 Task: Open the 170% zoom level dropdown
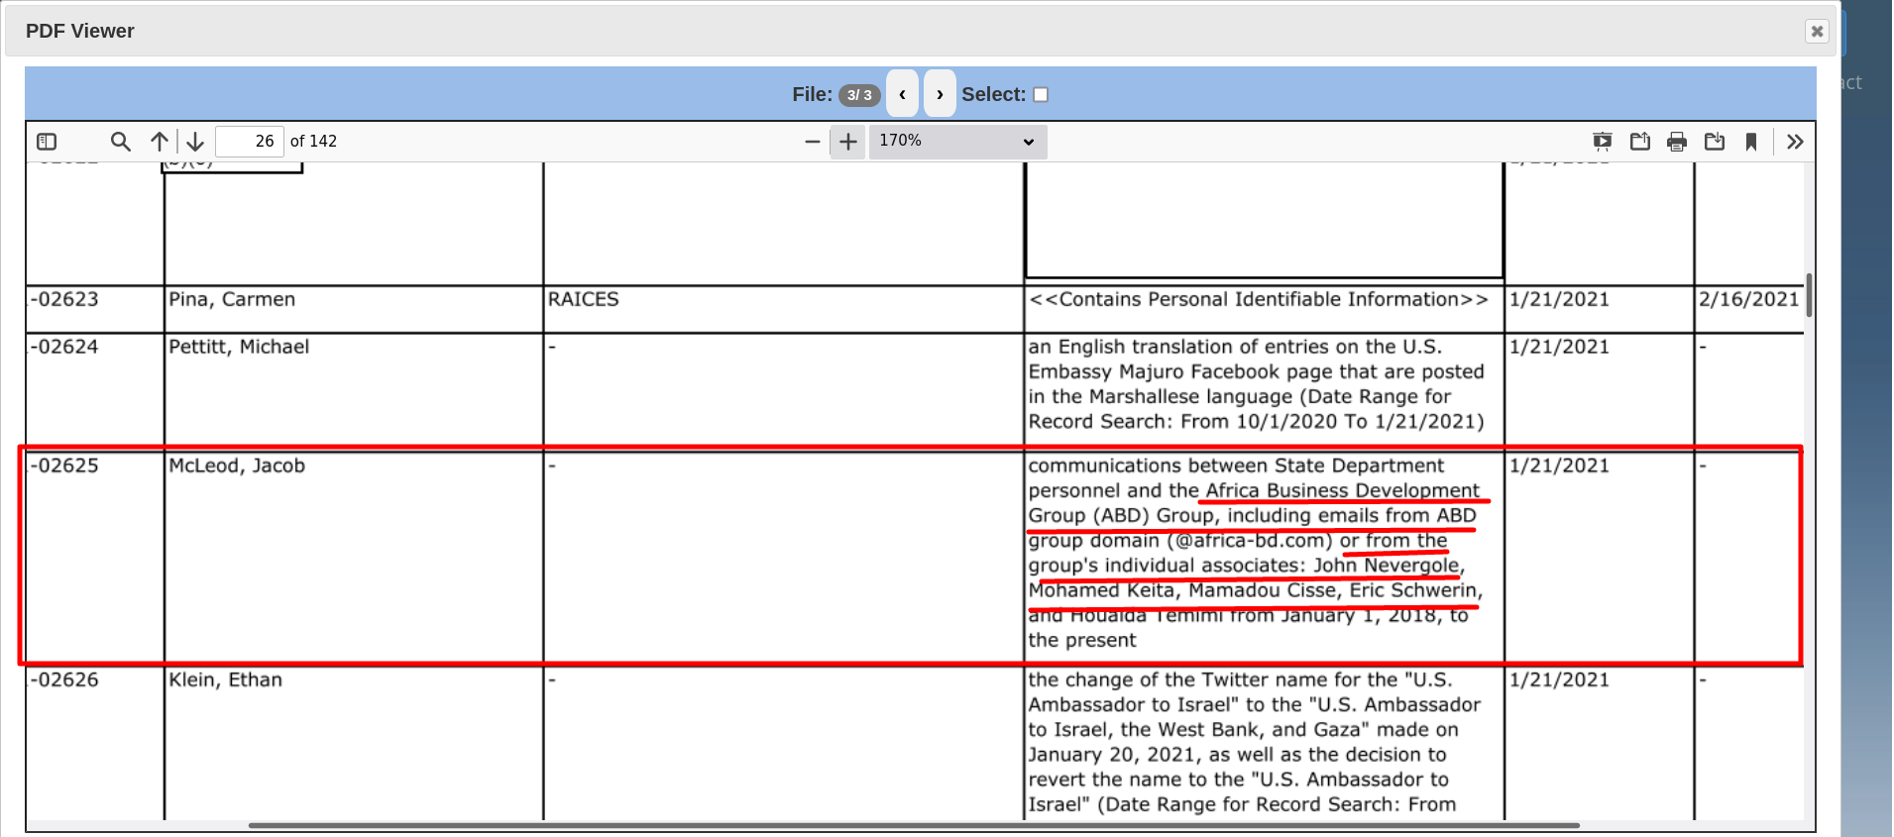pyautogui.click(x=957, y=142)
